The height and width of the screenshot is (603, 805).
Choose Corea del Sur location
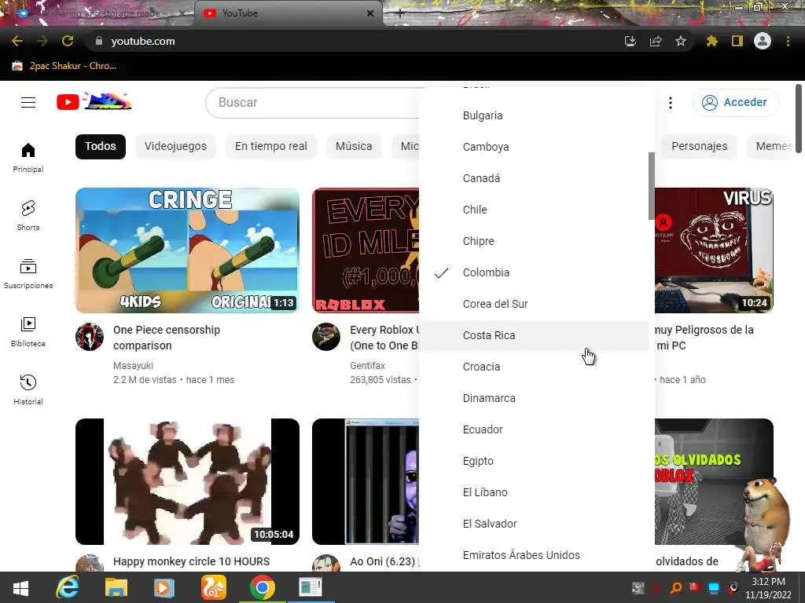[x=534, y=304]
